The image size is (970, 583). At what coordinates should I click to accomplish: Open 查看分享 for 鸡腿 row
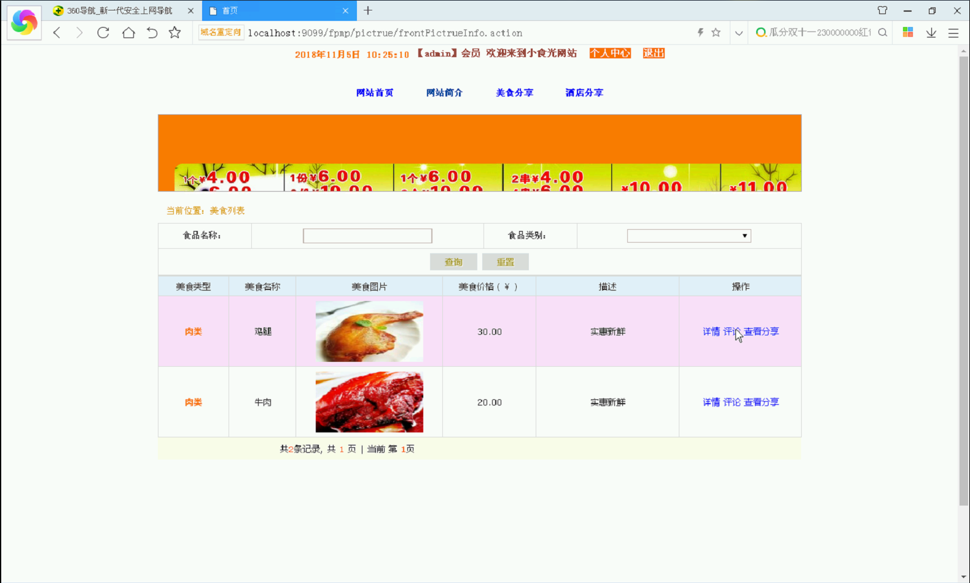[x=761, y=332]
